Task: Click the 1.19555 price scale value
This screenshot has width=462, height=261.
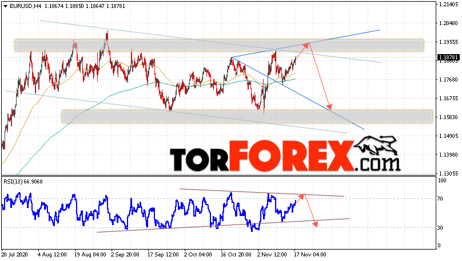Action: click(448, 42)
